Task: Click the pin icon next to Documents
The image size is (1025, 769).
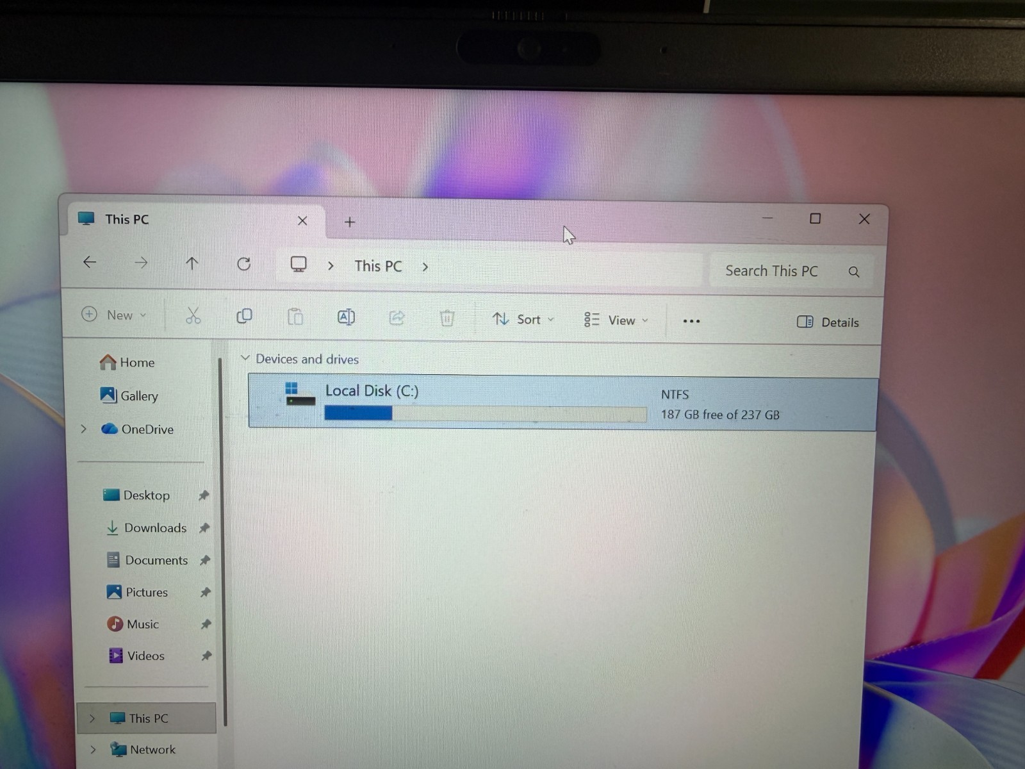Action: (205, 560)
